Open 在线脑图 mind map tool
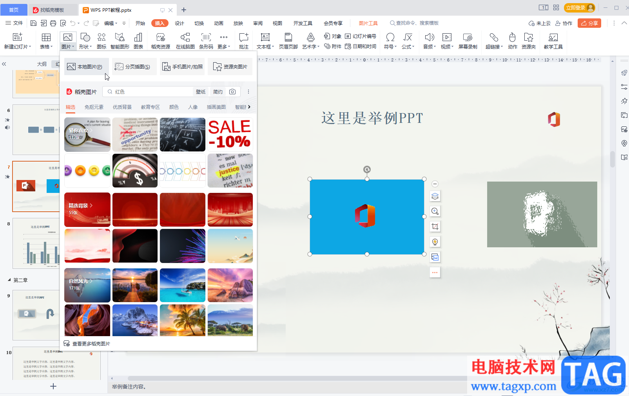The height and width of the screenshot is (396, 629). pyautogui.click(x=185, y=41)
